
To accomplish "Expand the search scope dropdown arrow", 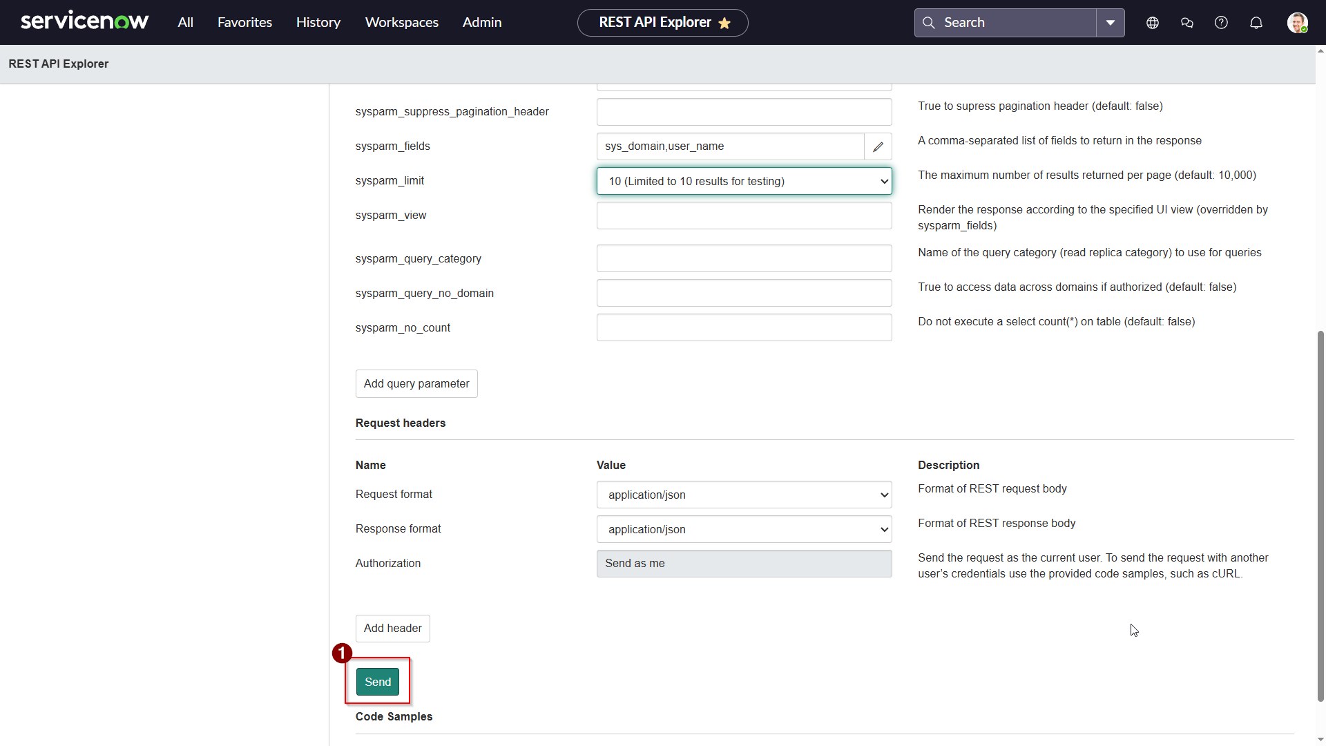I will [1111, 23].
